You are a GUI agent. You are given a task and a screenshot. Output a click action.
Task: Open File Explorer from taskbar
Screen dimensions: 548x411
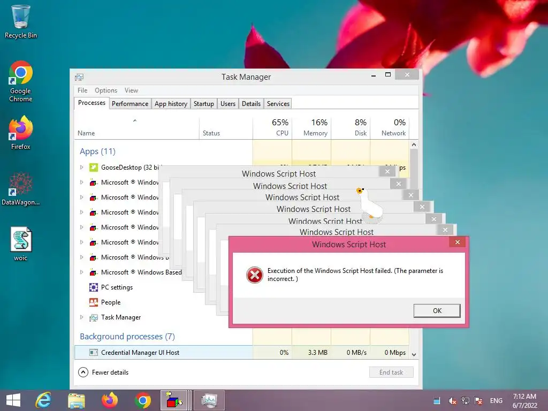click(x=76, y=400)
